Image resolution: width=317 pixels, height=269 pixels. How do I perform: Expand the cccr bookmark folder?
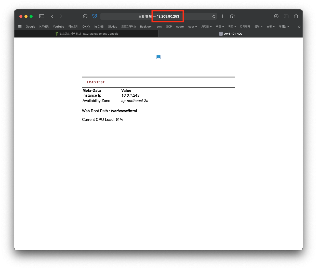[193, 27]
